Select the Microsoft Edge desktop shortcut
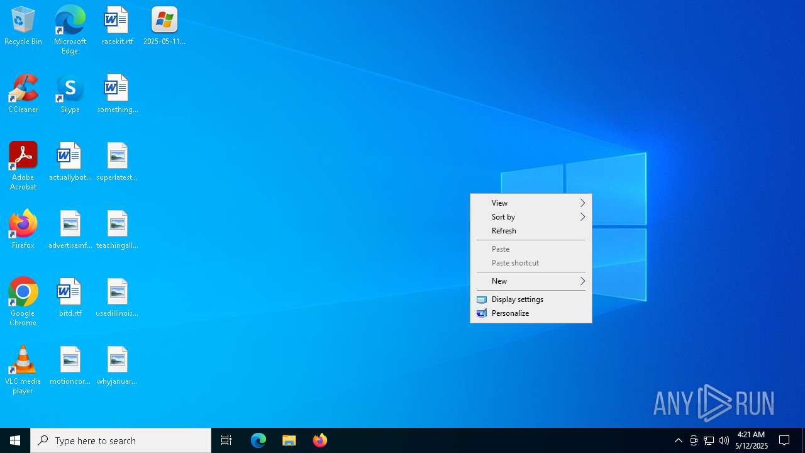 coord(70,30)
